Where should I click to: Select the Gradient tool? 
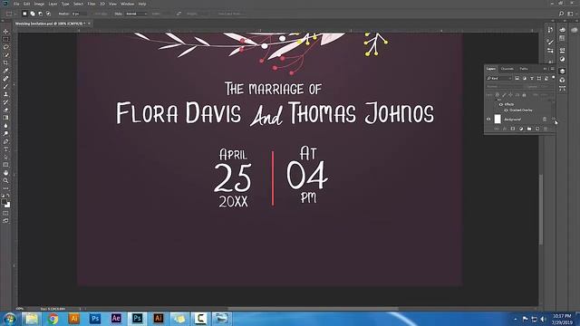pyautogui.click(x=5, y=118)
